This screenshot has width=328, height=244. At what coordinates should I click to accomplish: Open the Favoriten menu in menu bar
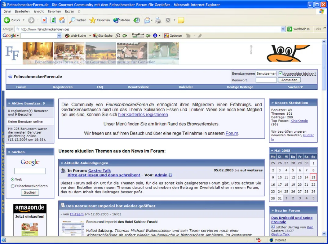54,12
